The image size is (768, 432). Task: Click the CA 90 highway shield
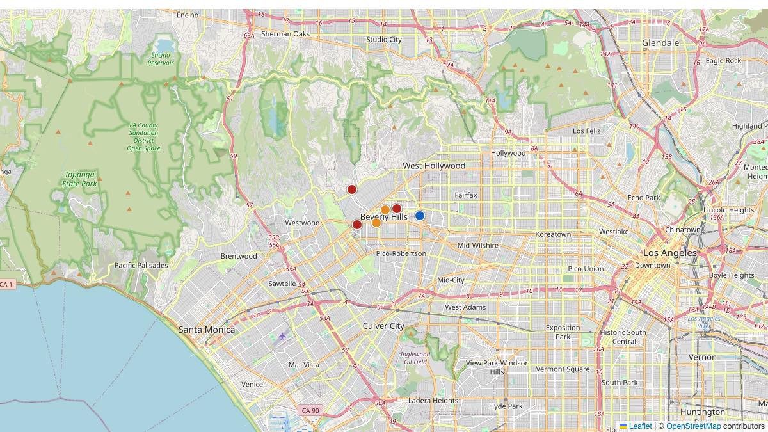[x=310, y=410]
